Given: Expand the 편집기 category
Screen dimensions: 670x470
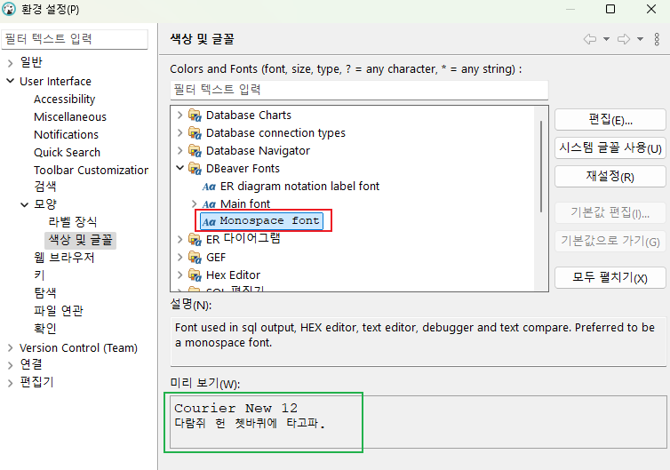Looking at the screenshot, I should click(11, 383).
